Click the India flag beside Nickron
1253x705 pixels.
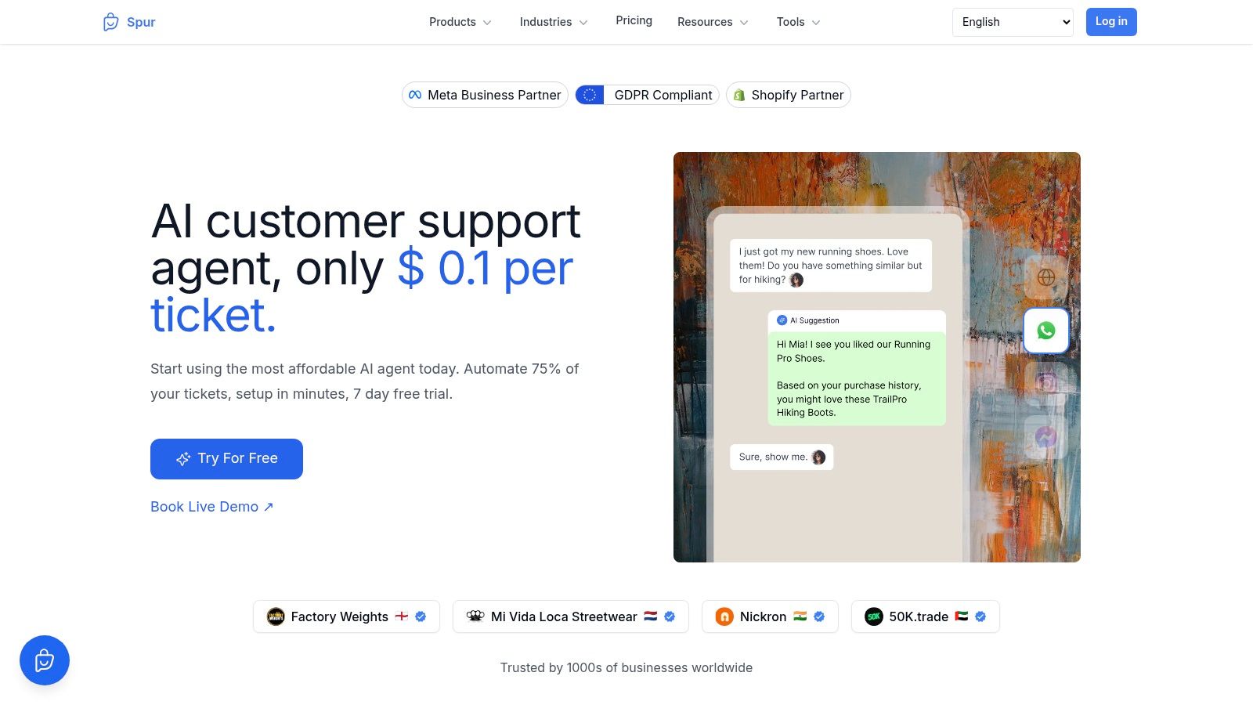coord(800,616)
